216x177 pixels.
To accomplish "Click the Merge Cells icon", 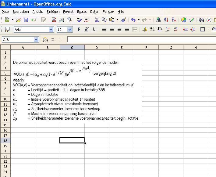I will 135,29.
